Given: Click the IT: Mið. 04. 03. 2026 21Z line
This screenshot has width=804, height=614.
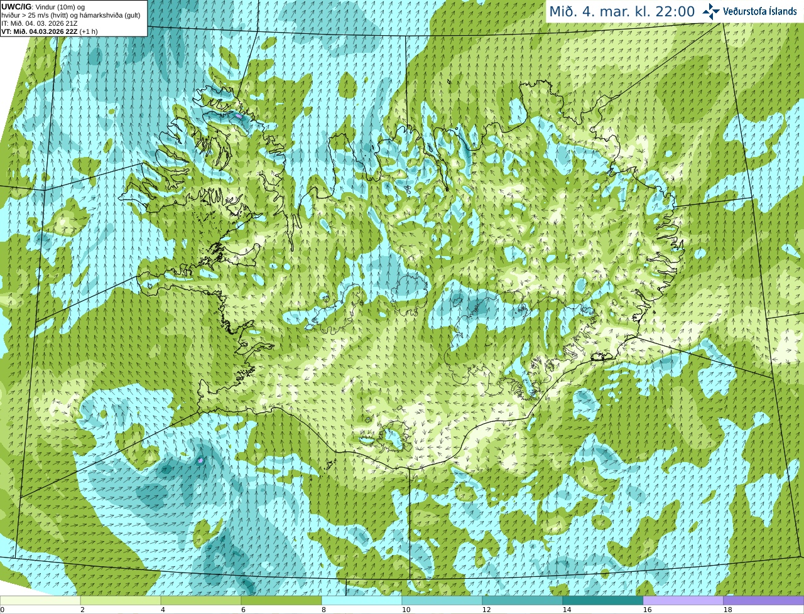Looking at the screenshot, I should click(40, 23).
